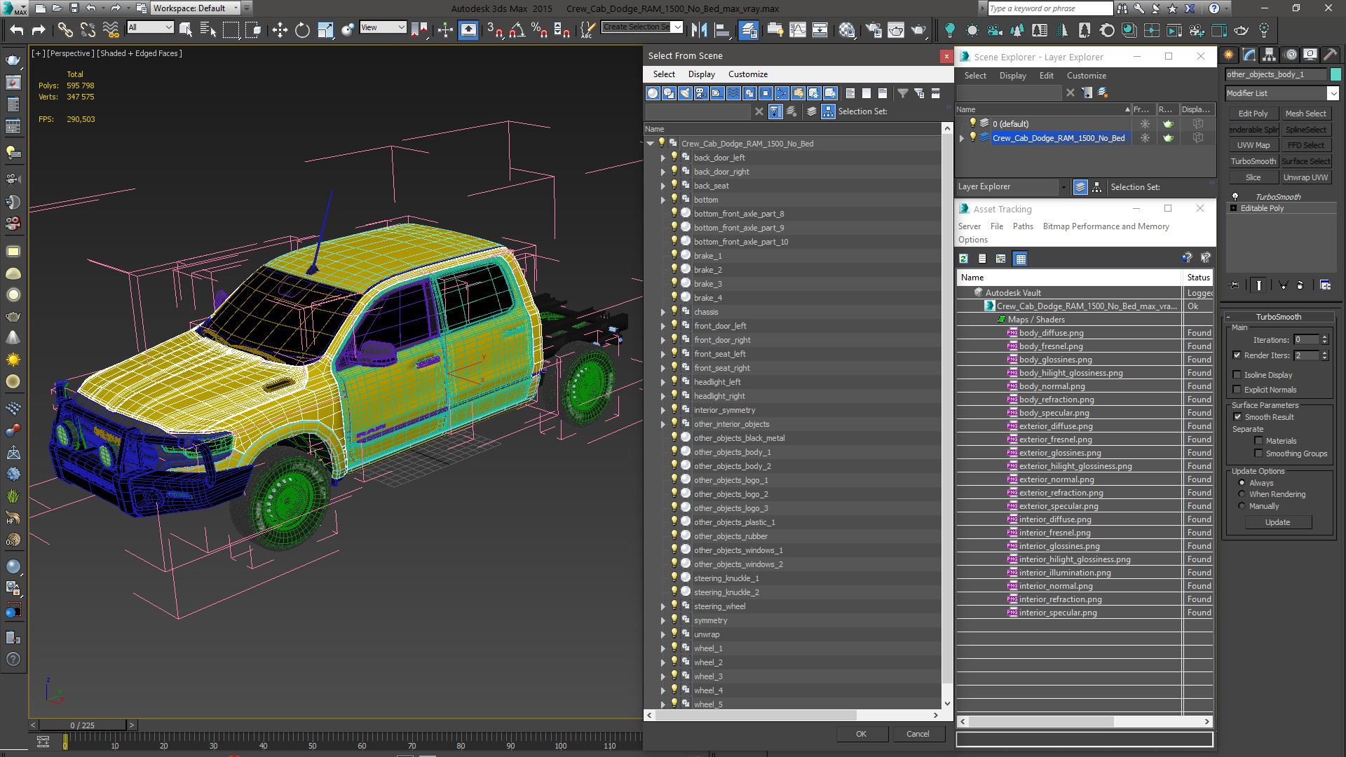Expand the back_door_left tree item

tap(663, 158)
